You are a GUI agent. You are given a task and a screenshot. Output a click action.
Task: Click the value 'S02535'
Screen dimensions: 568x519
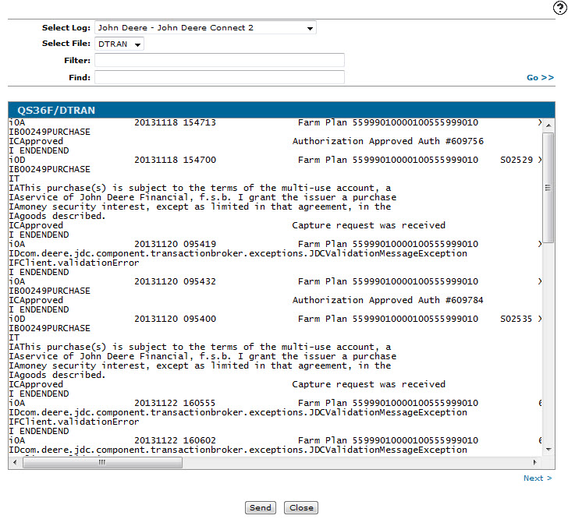point(517,319)
